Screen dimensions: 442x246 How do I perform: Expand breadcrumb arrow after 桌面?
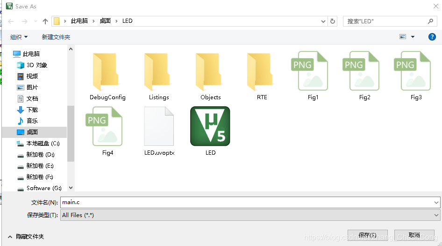pyautogui.click(x=116, y=21)
